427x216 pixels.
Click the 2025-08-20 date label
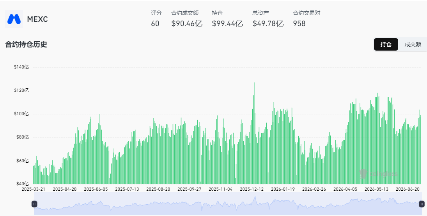click(x=158, y=189)
